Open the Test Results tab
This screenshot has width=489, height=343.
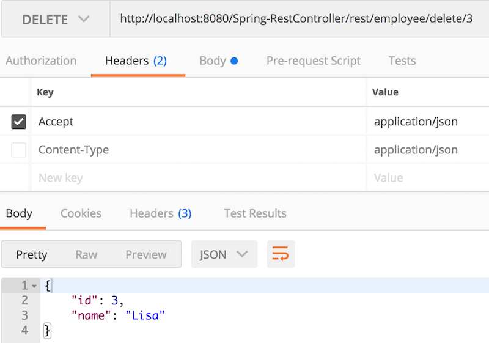coord(255,213)
